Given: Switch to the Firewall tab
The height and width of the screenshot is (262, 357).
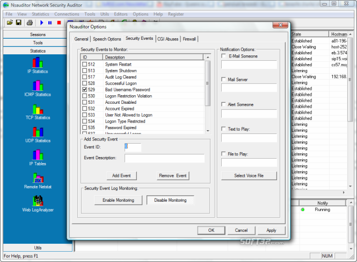Looking at the screenshot, I should click(189, 39).
